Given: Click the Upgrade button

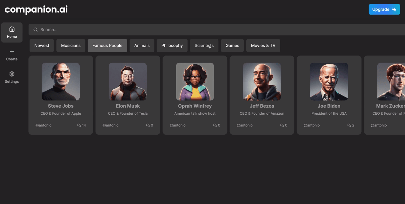Looking at the screenshot, I should 384,10.
